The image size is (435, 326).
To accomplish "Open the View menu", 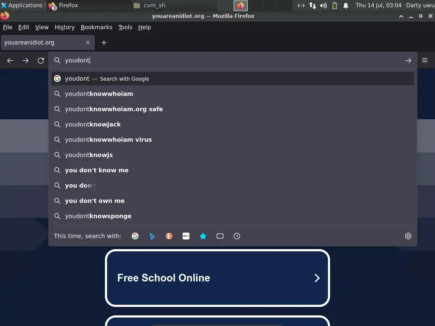I will pyautogui.click(x=42, y=27).
